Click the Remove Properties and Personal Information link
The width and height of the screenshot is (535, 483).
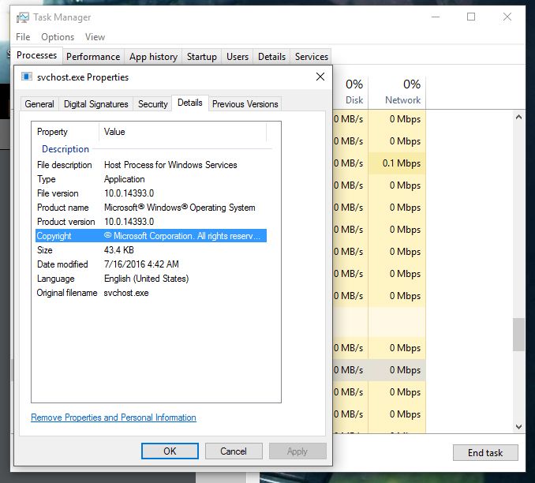[x=114, y=417]
